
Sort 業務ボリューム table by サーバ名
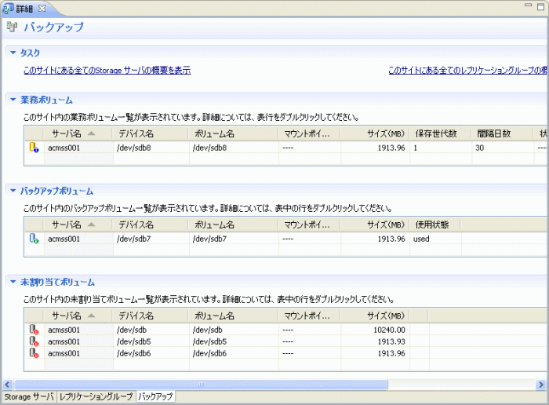(x=78, y=133)
